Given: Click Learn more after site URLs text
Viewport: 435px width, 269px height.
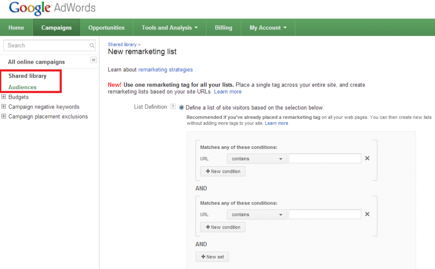Looking at the screenshot, I should tap(228, 92).
